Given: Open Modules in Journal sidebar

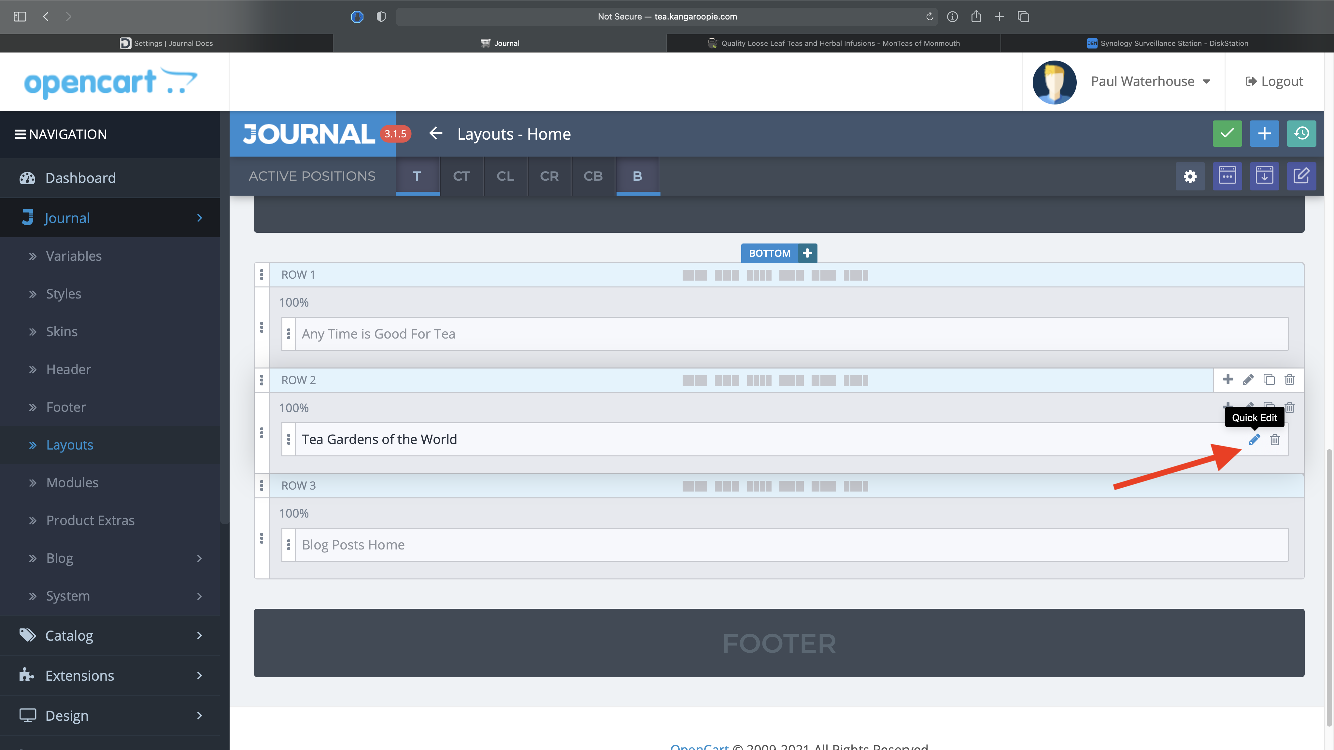Looking at the screenshot, I should coord(72,482).
